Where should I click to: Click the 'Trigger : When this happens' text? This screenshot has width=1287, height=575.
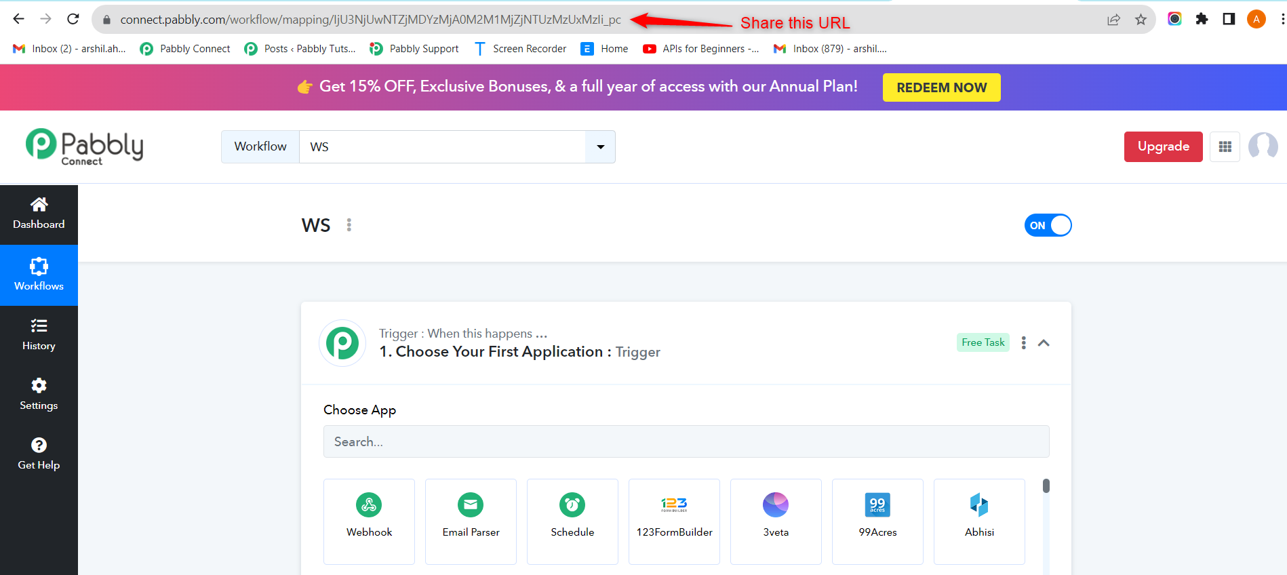(x=463, y=333)
